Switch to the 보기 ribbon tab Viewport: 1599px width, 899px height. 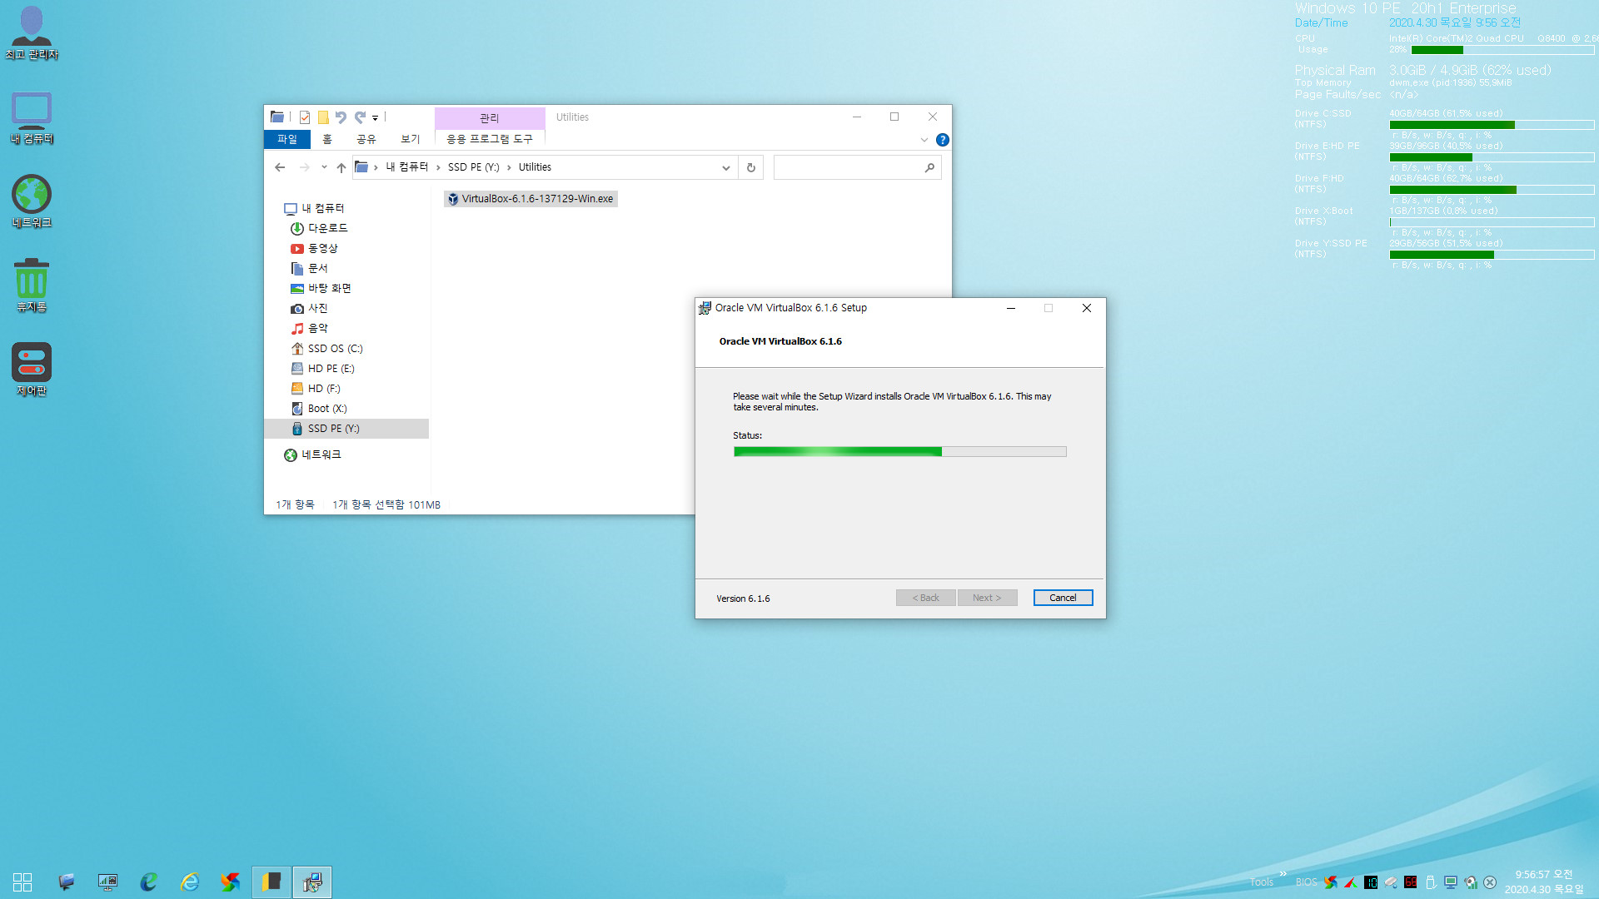coord(411,139)
